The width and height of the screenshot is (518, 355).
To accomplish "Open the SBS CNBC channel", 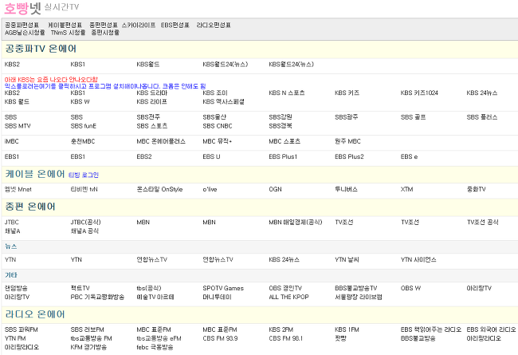I will (218, 126).
